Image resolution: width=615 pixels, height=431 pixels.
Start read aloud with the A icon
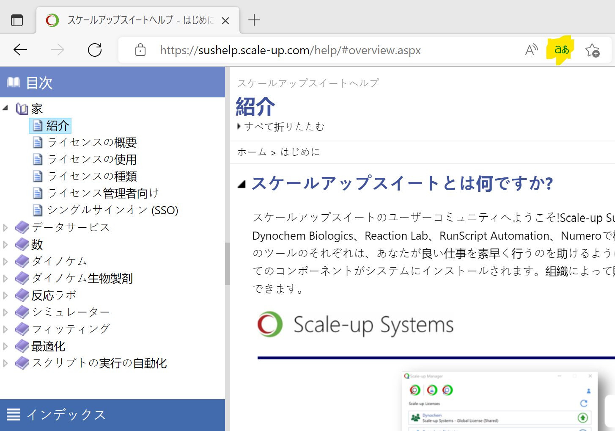pyautogui.click(x=531, y=50)
